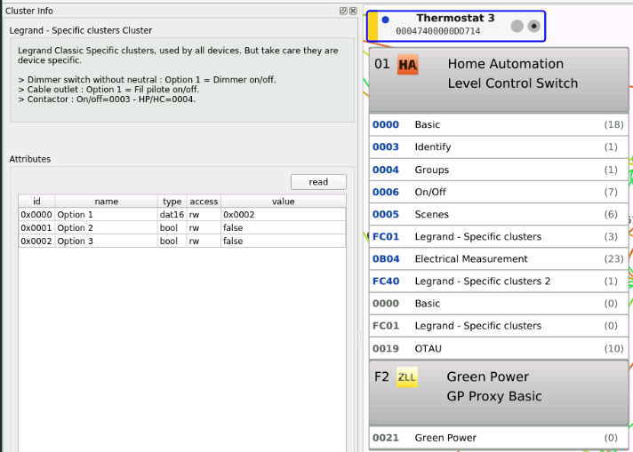The width and height of the screenshot is (633, 452).
Task: Click the dat16 type cell
Action: point(172,215)
